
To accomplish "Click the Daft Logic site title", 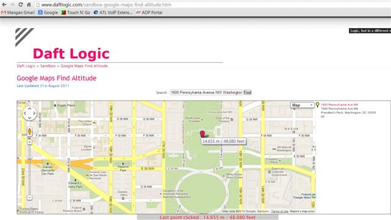I will pyautogui.click(x=71, y=54).
